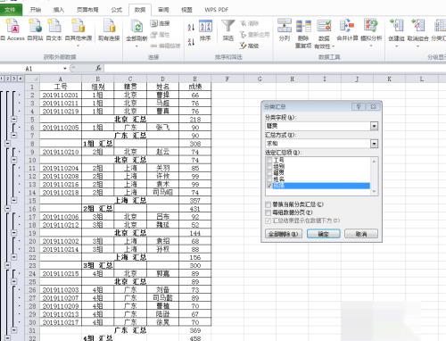This screenshot has width=446, height=341.
Task: Open the File (文件) tab
Action: [x=11, y=10]
